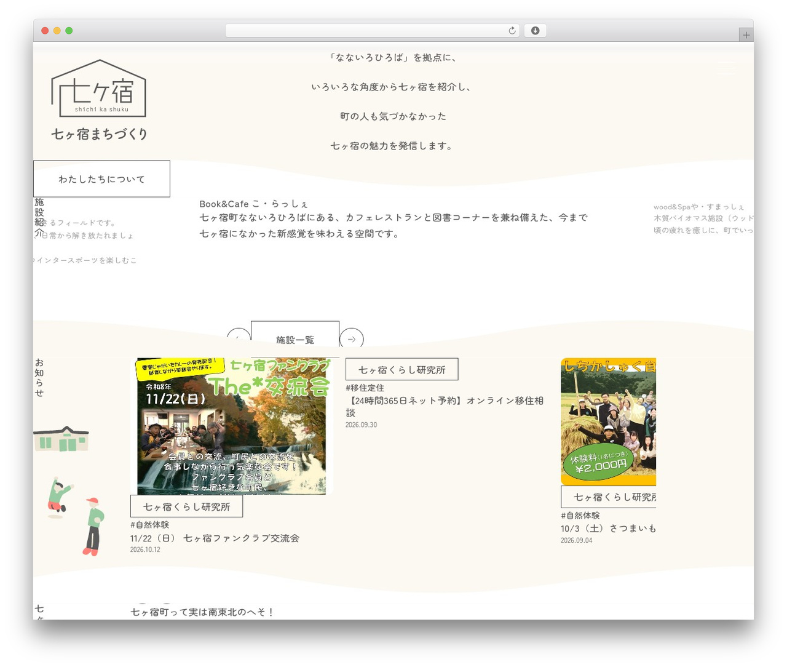787x667 pixels.
Task: Open the しちかしゅく rice harvest thumbnail
Action: (608, 421)
